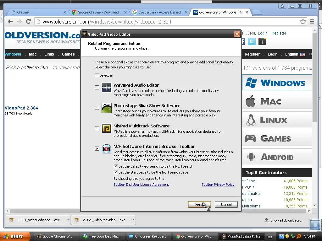Click the Login link beside Guest
322x241 pixels.
click(x=263, y=33)
